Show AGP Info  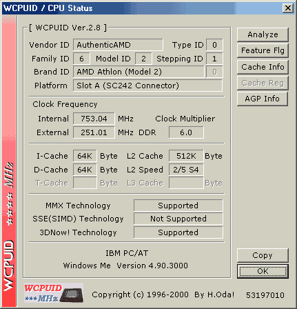(x=263, y=99)
